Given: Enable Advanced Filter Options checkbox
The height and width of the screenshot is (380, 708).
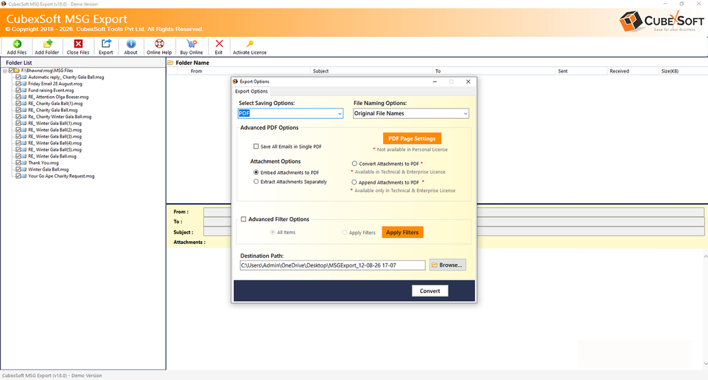Looking at the screenshot, I should [244, 219].
